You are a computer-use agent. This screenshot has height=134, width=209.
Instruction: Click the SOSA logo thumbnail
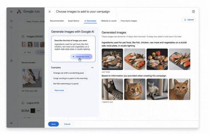click(x=25, y=111)
